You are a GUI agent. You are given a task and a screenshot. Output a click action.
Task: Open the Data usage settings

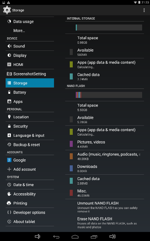pyautogui.click(x=30, y=21)
